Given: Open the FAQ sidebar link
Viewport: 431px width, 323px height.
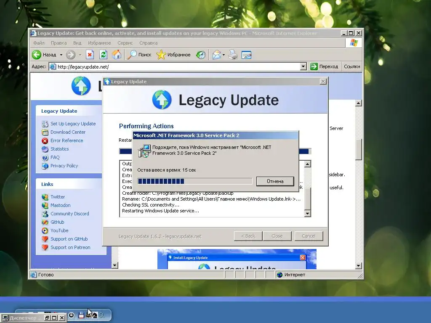Looking at the screenshot, I should (55, 157).
